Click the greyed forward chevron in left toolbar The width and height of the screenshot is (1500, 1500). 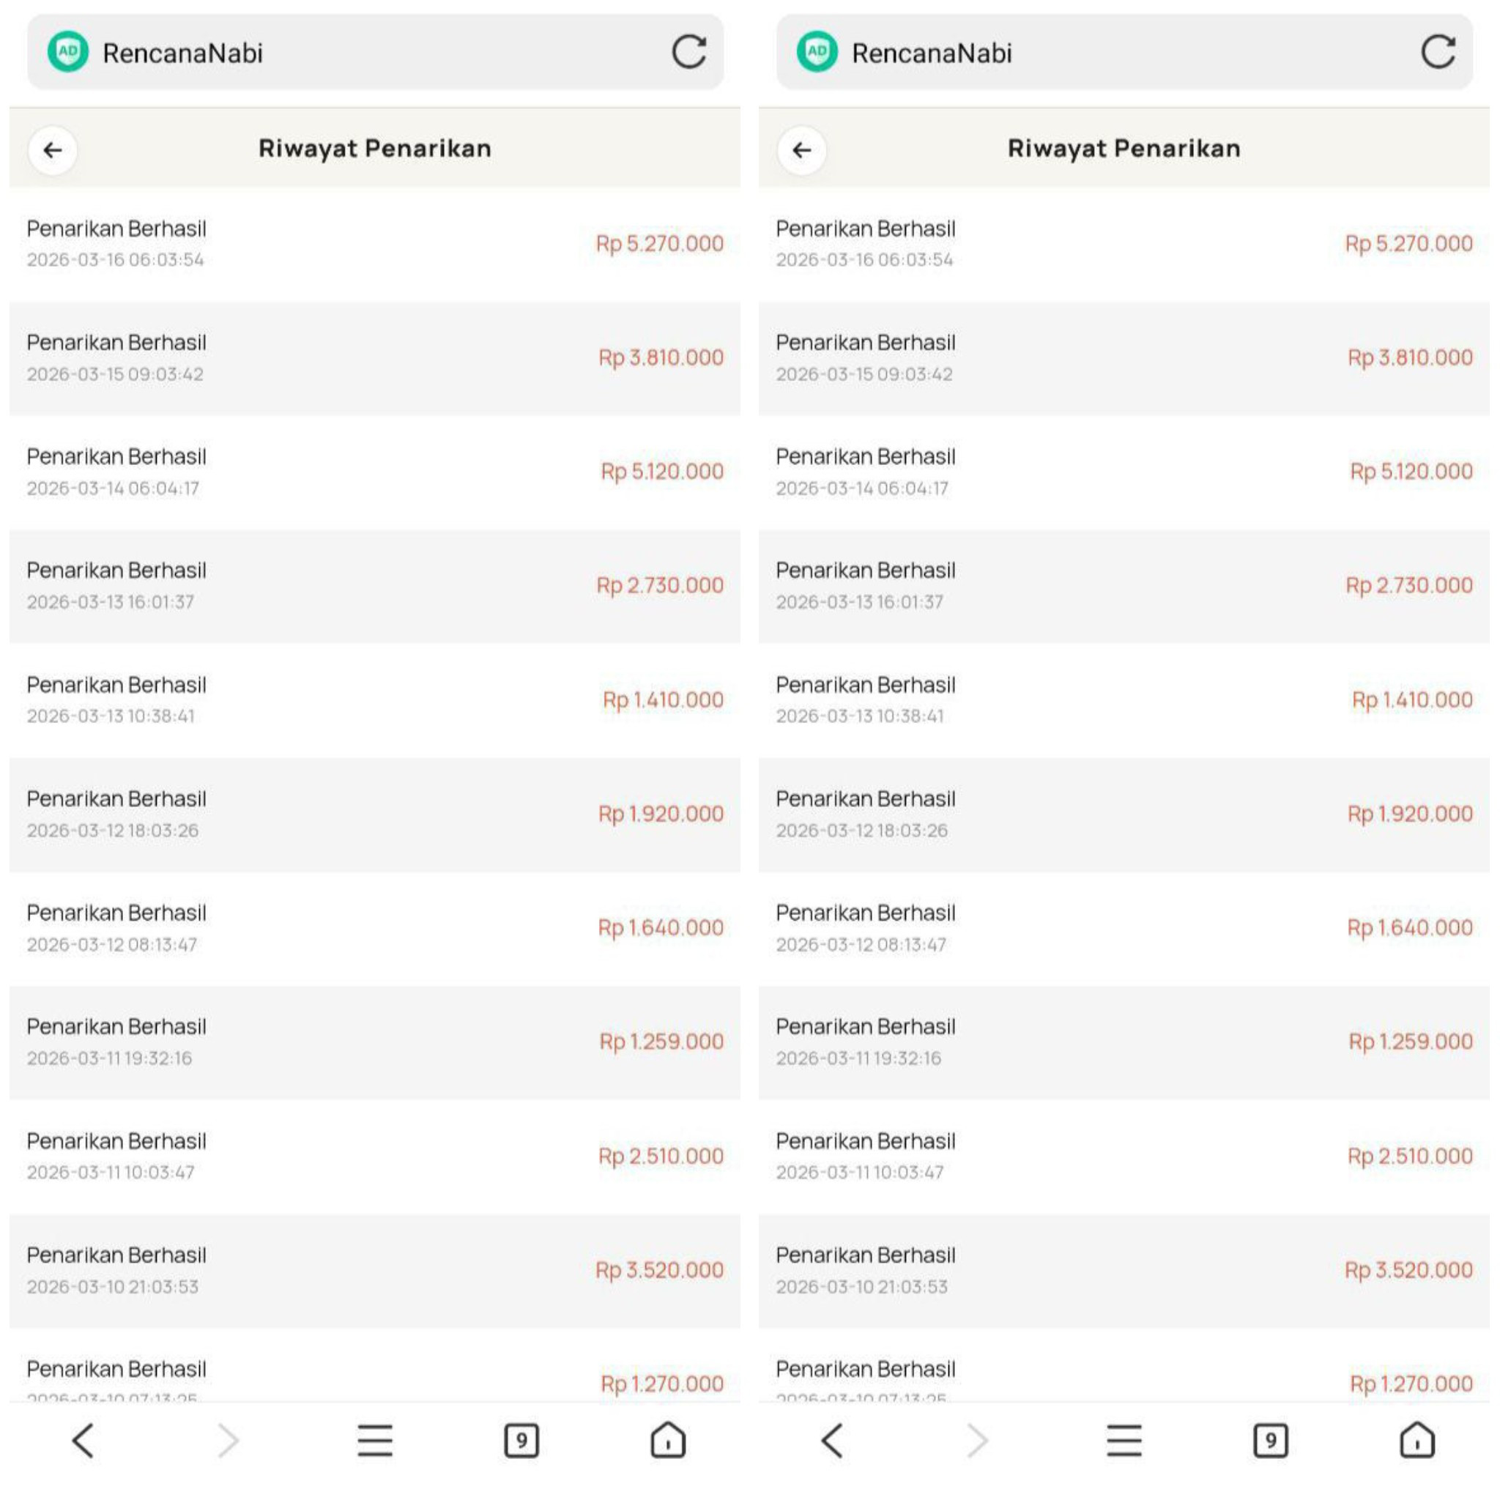[x=229, y=1440]
